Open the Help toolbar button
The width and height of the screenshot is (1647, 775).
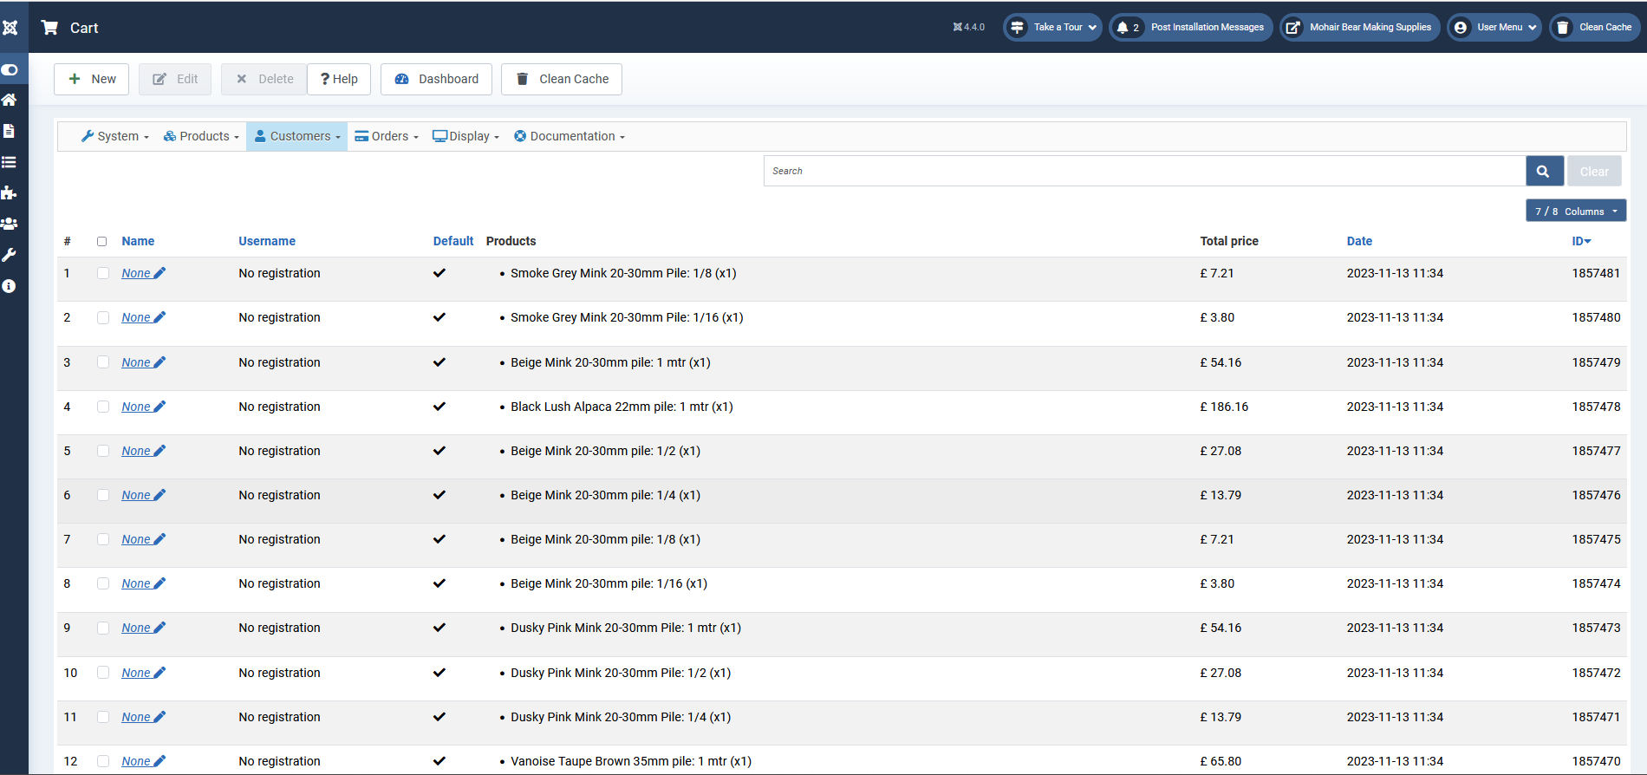point(339,79)
